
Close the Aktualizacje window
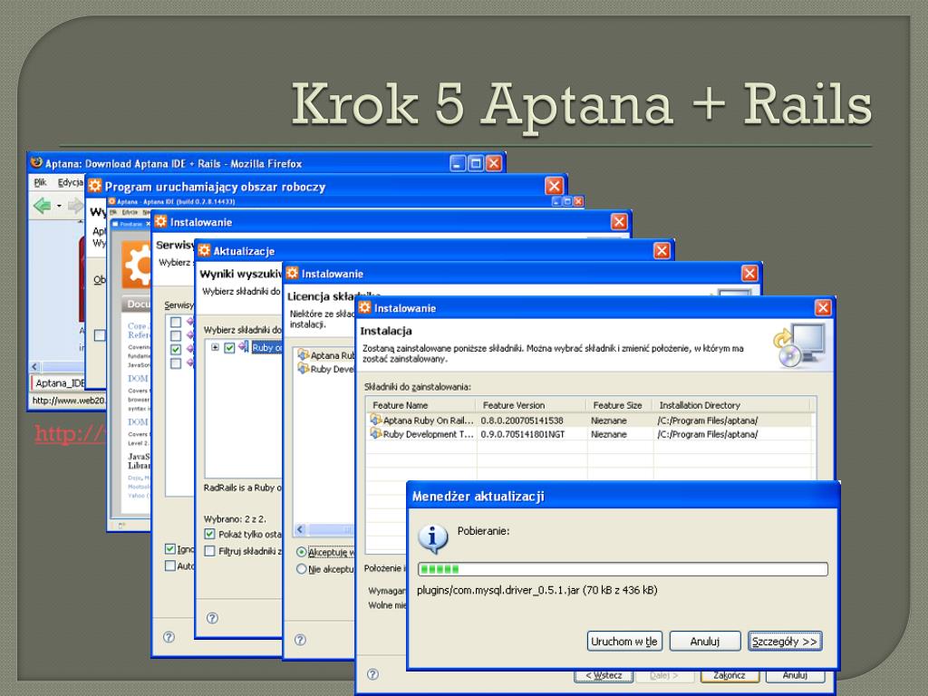662,251
